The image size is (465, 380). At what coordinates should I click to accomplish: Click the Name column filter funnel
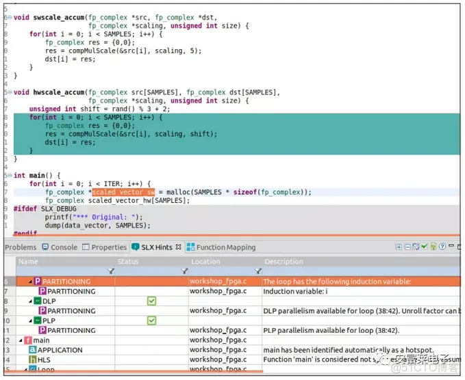click(x=111, y=271)
